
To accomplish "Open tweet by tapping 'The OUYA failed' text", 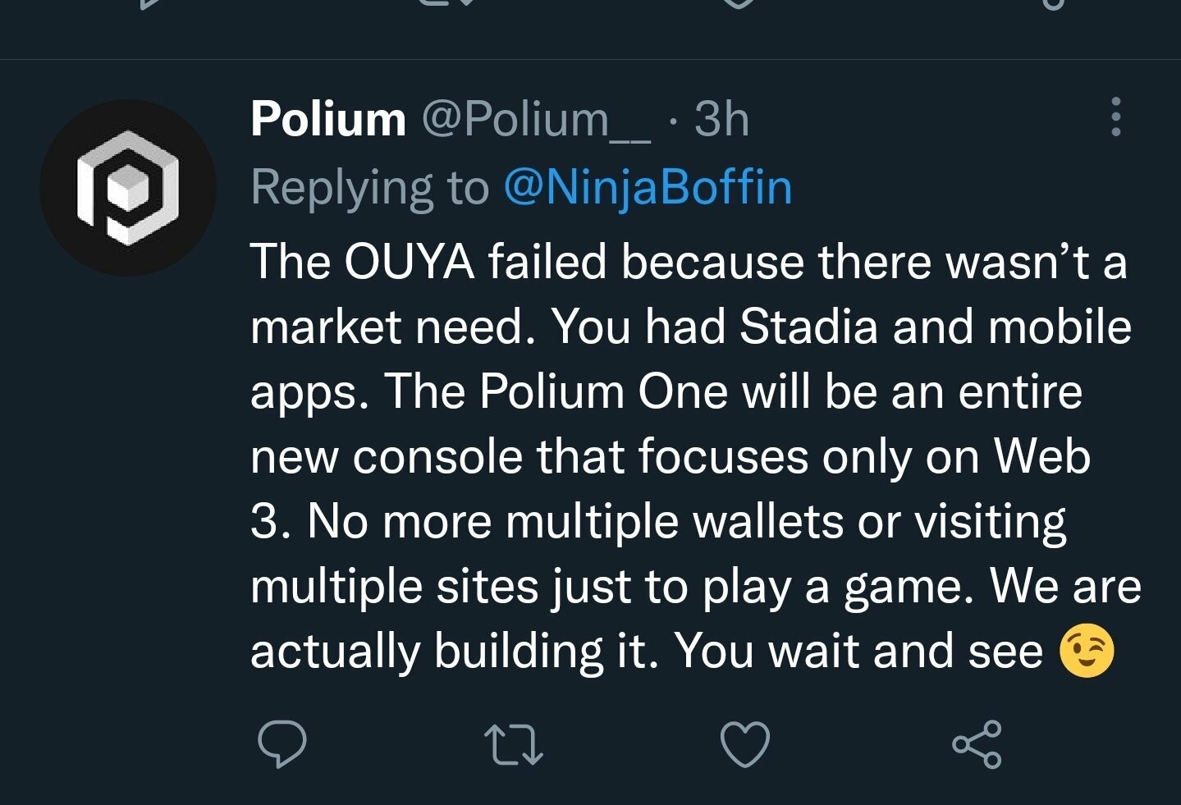I will click(x=427, y=263).
